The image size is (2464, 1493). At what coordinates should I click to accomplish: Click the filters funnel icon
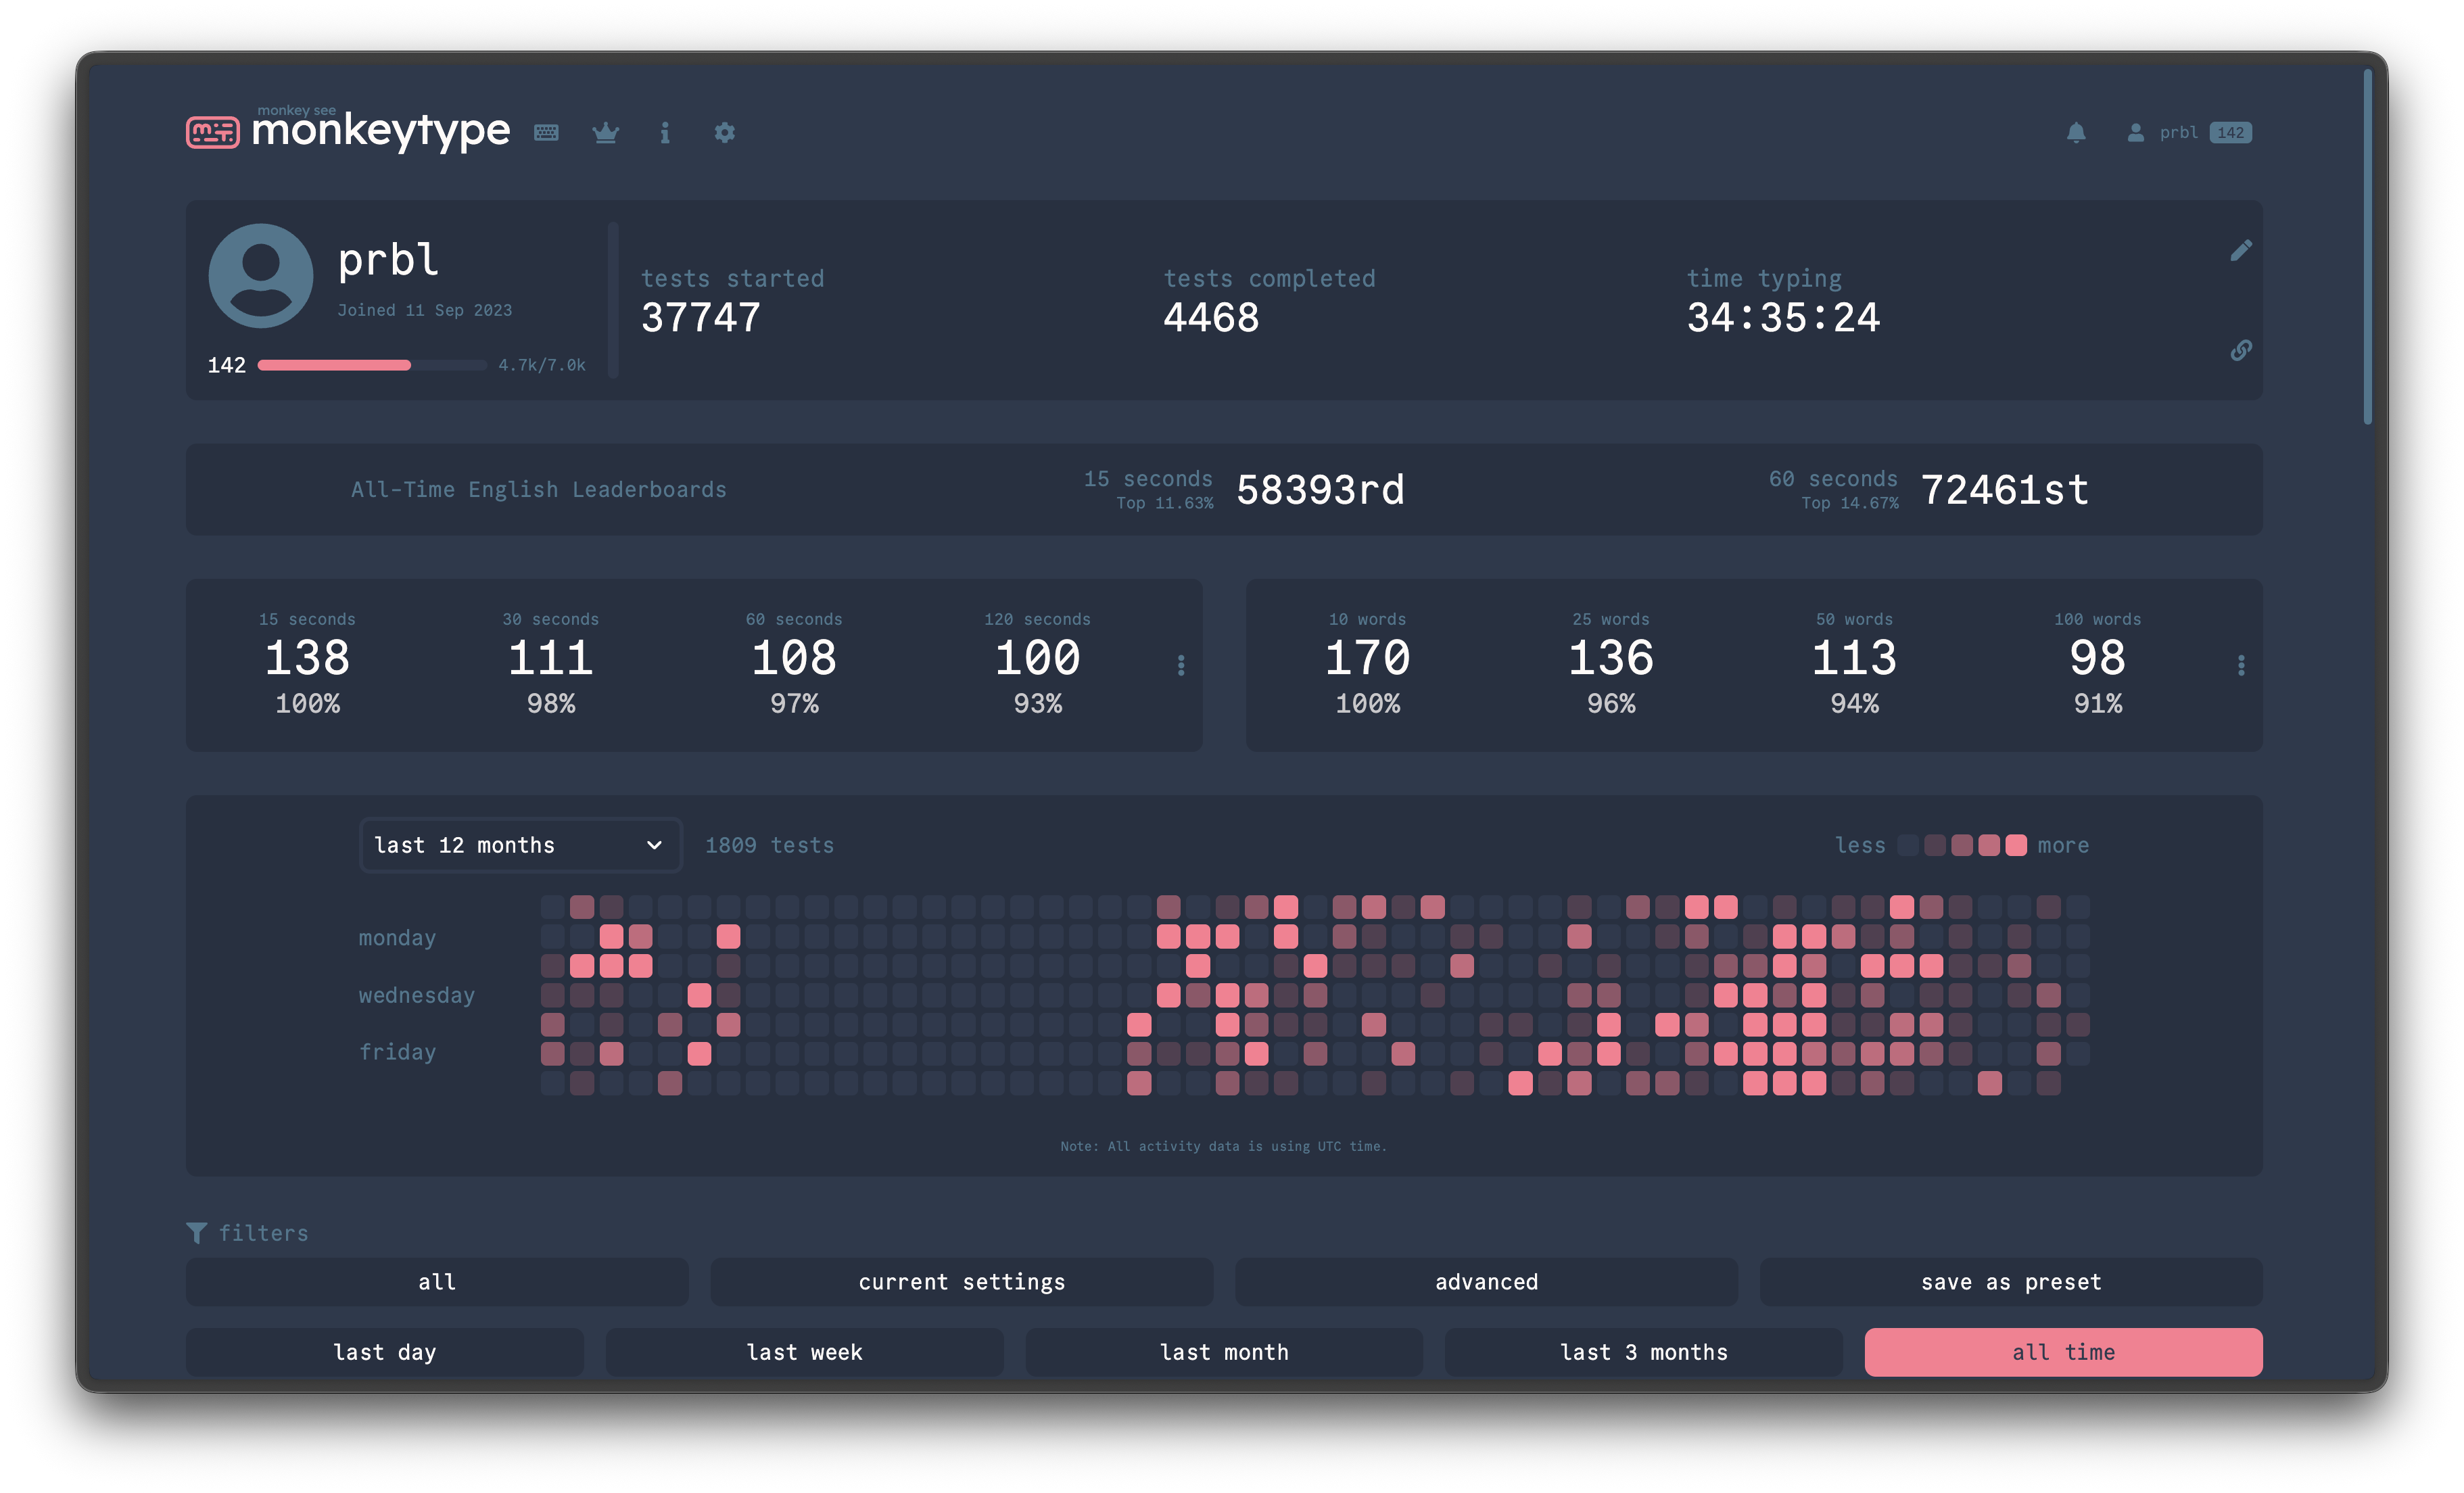coord(197,1233)
